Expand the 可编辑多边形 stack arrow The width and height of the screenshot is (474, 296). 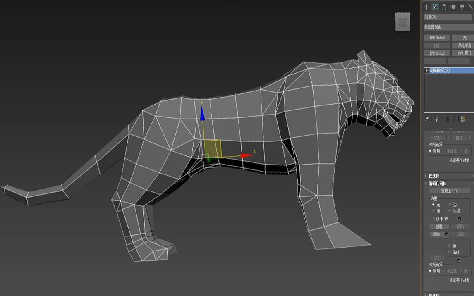pyautogui.click(x=426, y=70)
